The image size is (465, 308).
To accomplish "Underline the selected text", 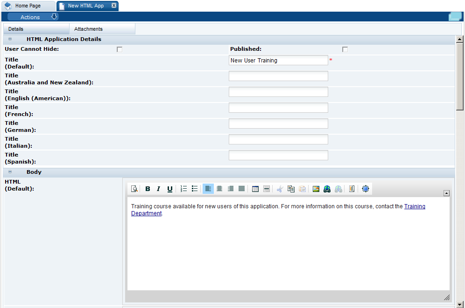I will click(x=170, y=189).
